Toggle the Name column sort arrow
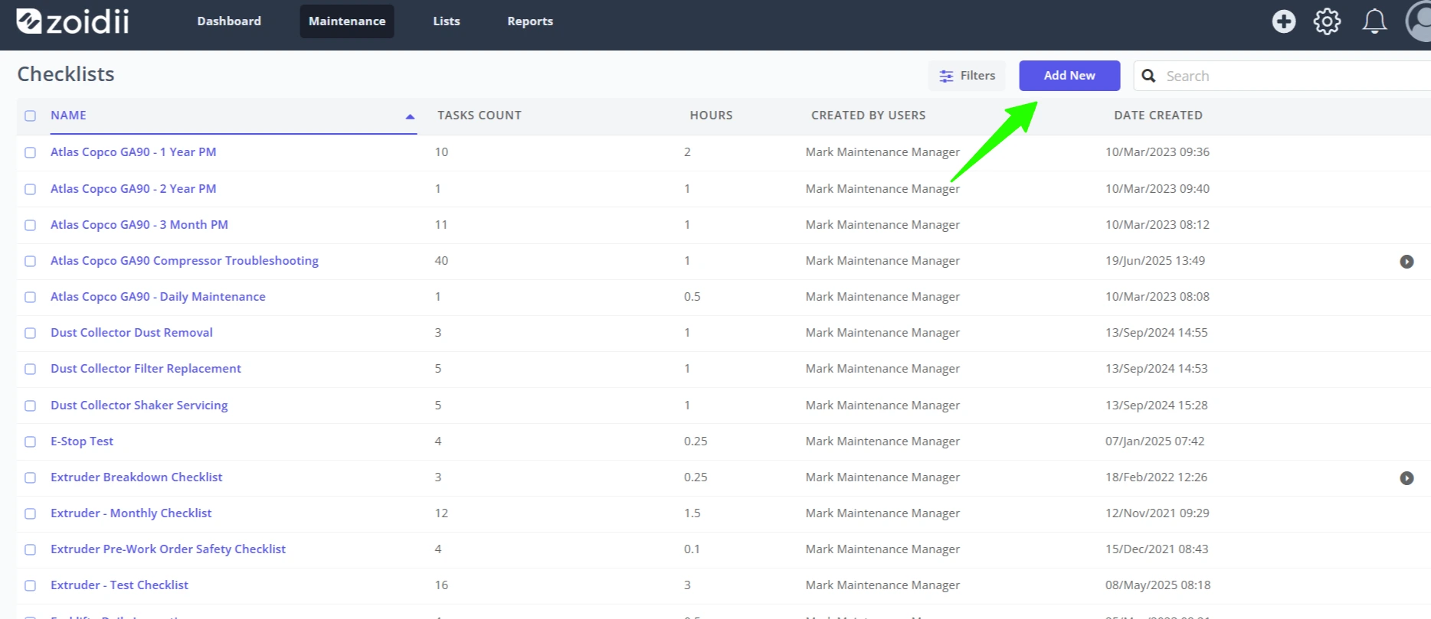 point(410,116)
